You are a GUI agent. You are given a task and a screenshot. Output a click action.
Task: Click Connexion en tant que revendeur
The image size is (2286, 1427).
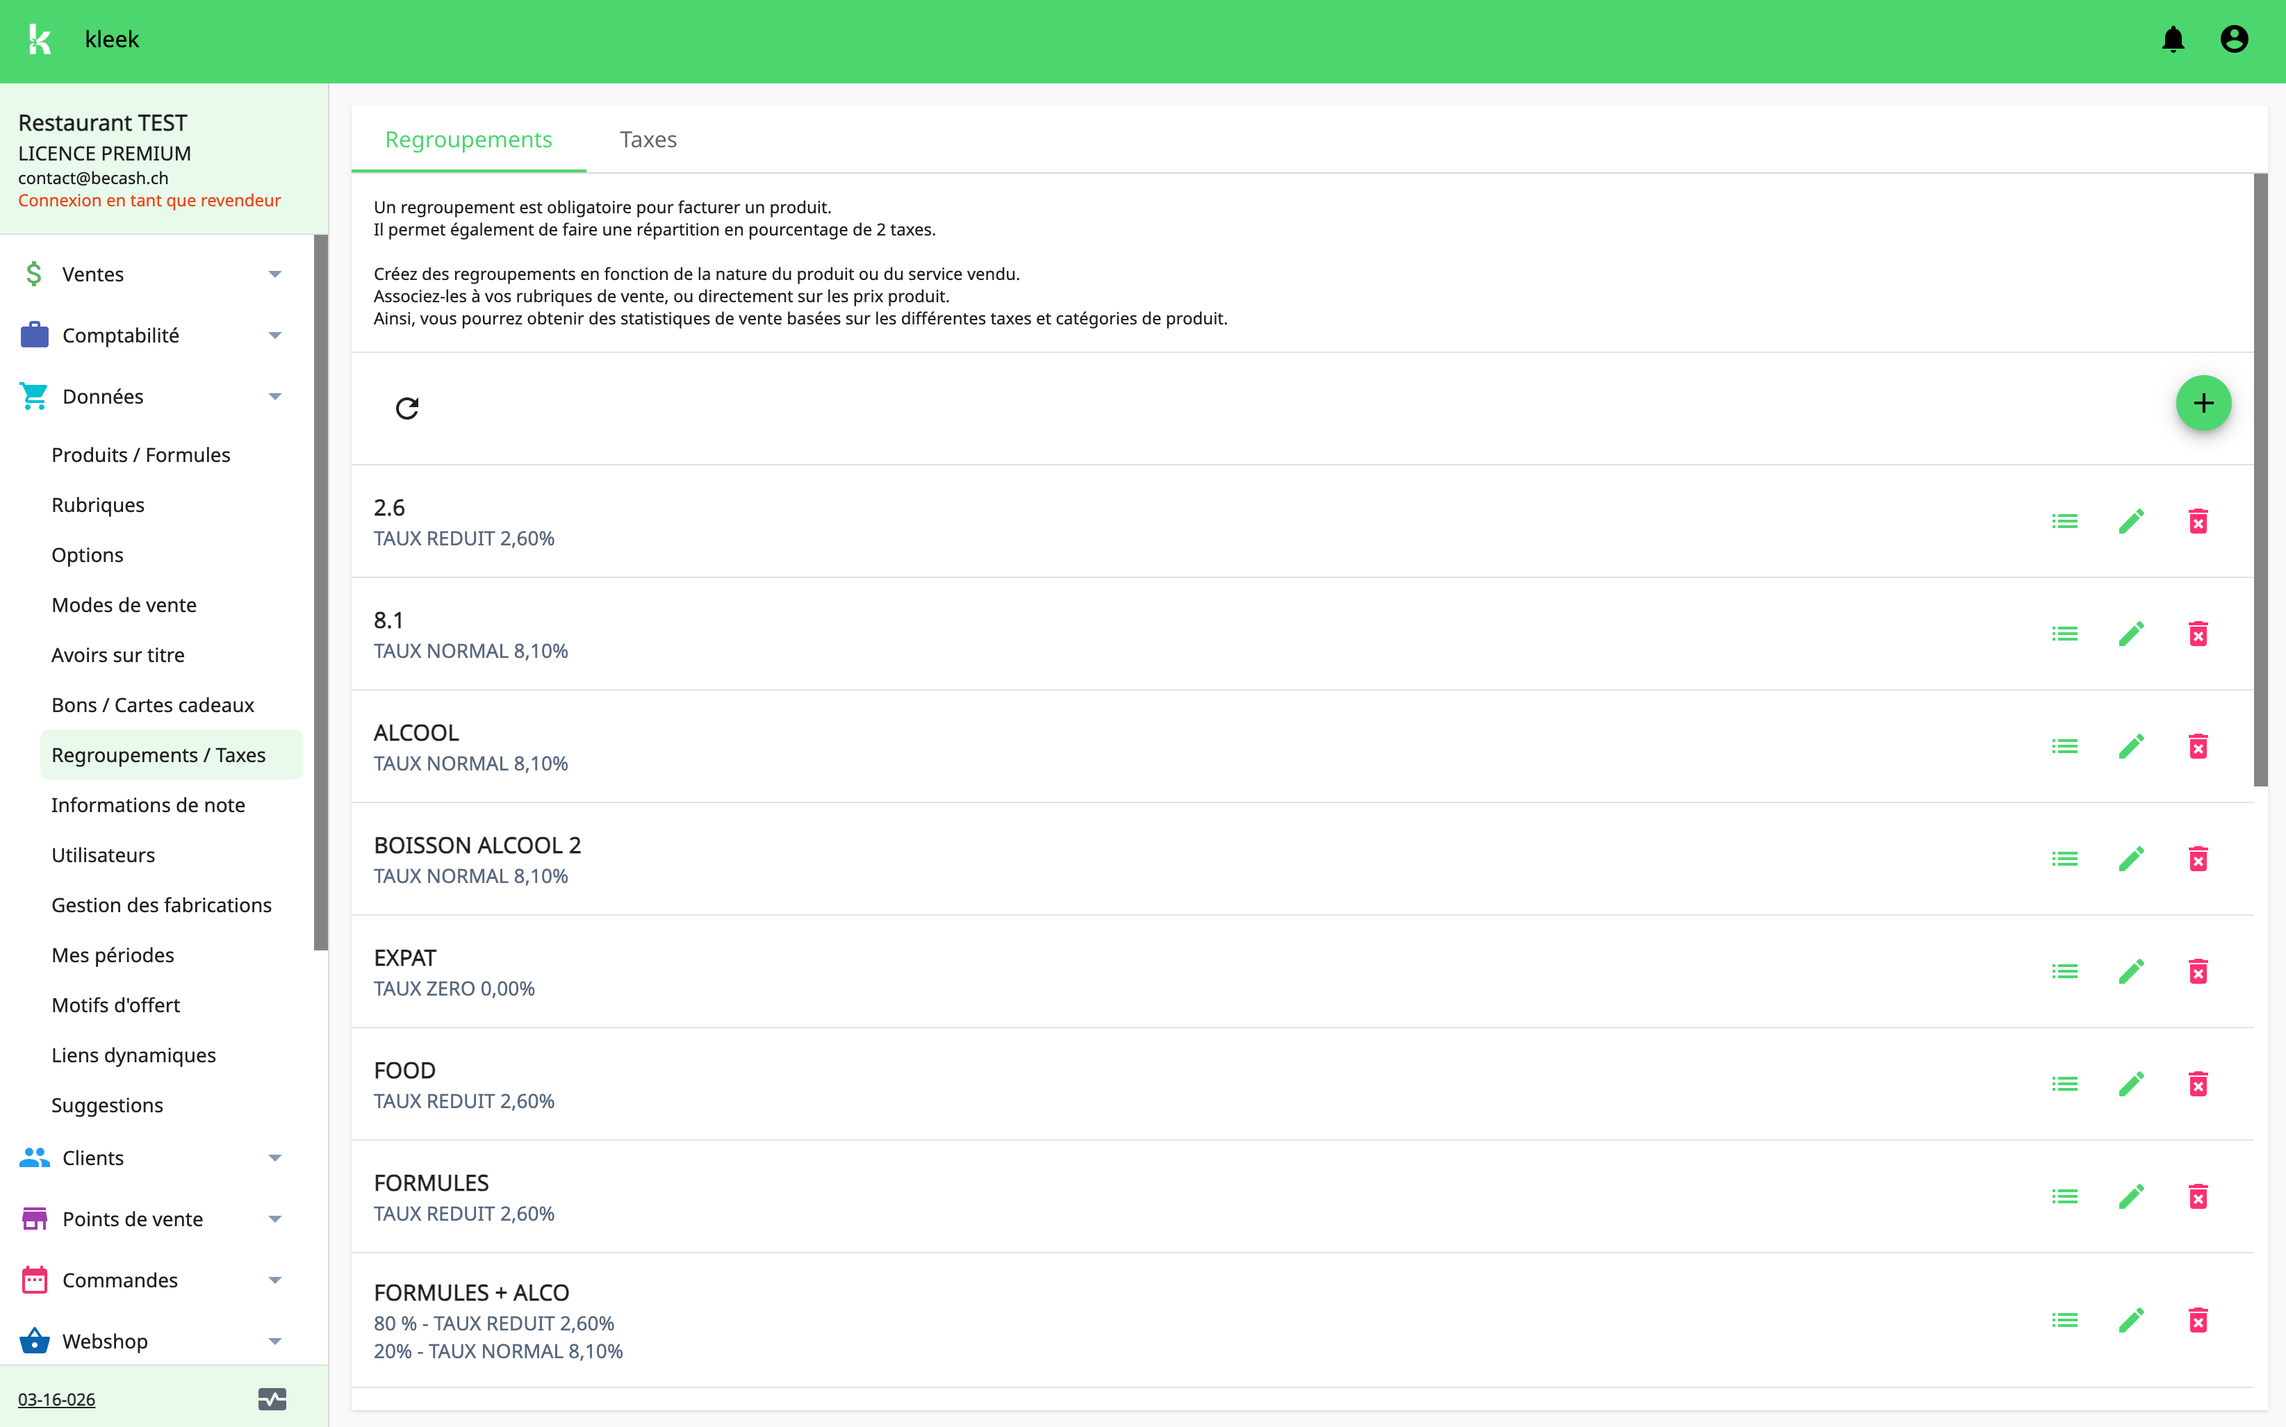pos(149,200)
